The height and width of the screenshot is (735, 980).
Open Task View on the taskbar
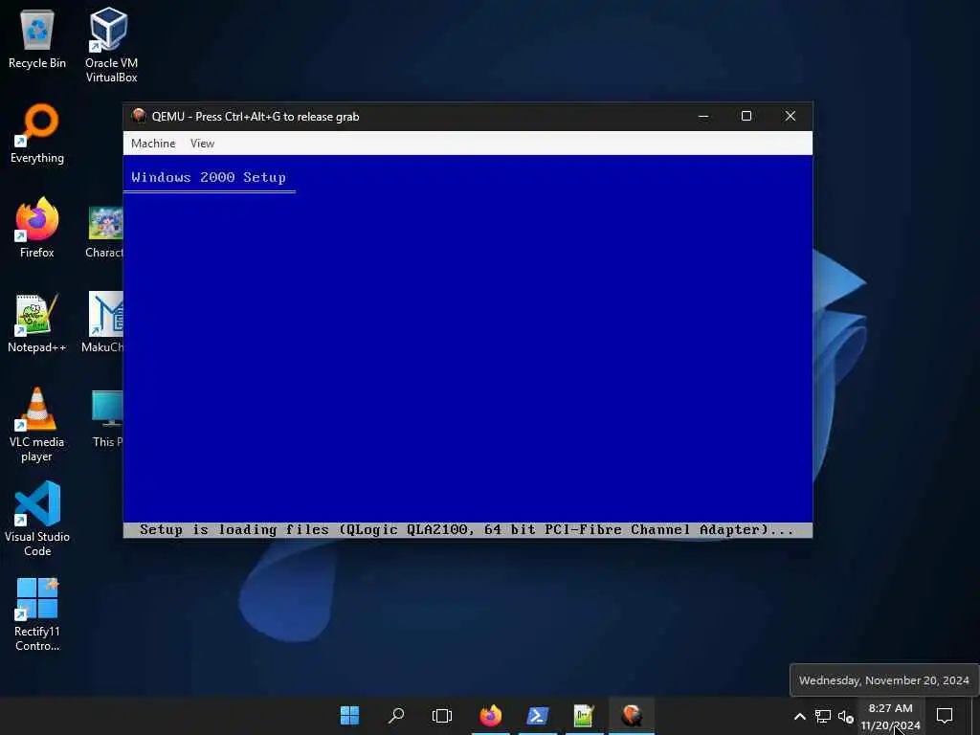[442, 716]
